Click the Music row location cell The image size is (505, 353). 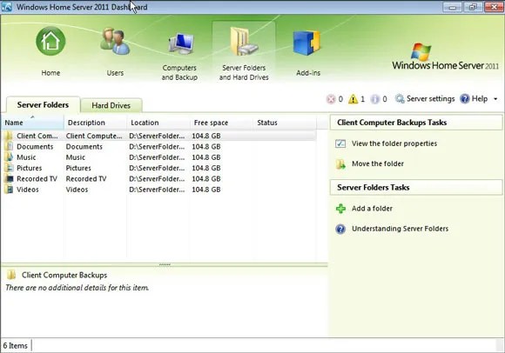(x=157, y=157)
